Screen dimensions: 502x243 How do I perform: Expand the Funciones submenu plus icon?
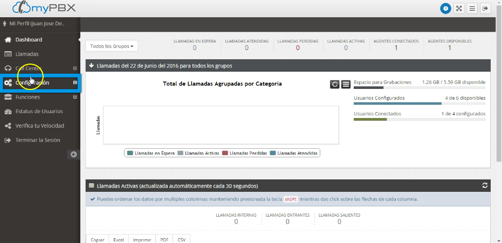coord(75,97)
